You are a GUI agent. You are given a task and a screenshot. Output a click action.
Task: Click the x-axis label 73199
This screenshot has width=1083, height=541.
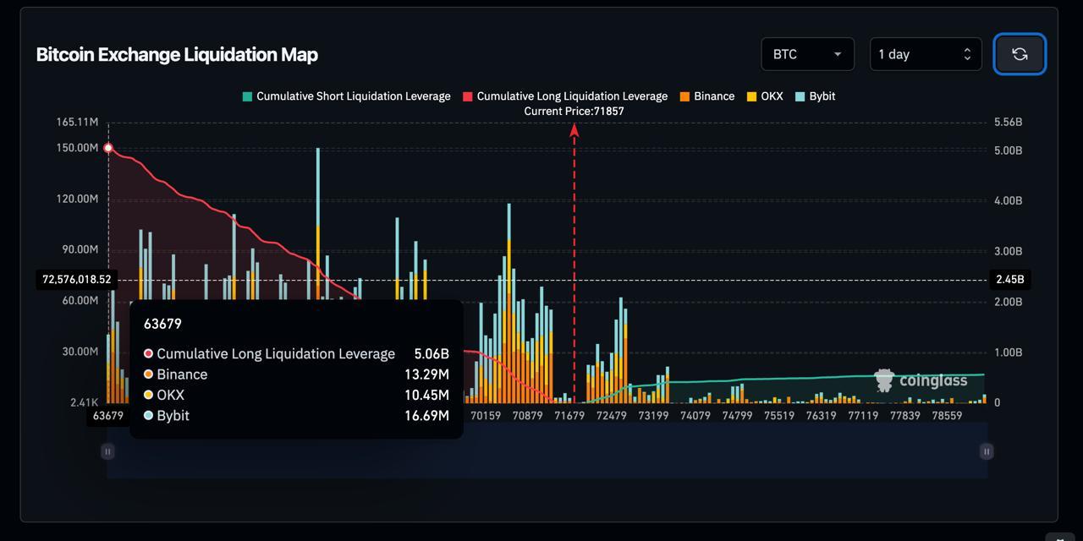click(x=653, y=415)
